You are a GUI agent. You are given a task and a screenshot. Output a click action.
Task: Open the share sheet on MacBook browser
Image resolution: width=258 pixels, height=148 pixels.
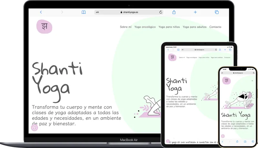[x=174, y=12]
